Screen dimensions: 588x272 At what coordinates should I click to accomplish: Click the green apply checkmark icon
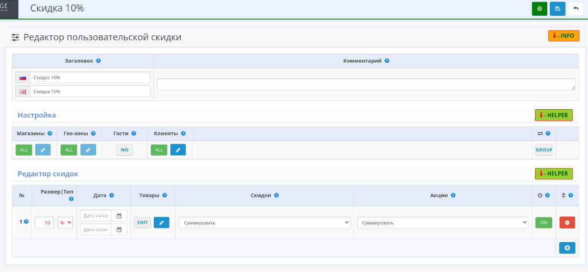[539, 9]
